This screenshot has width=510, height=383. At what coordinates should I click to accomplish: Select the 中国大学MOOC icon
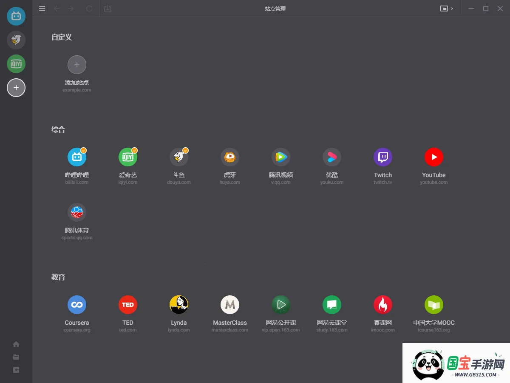pyautogui.click(x=433, y=304)
